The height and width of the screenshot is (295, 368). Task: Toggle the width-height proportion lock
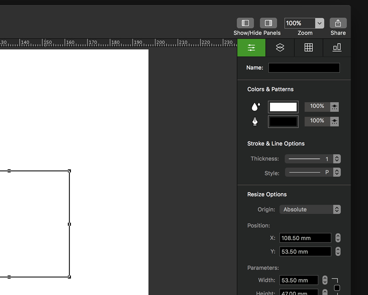point(337,288)
